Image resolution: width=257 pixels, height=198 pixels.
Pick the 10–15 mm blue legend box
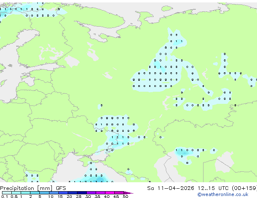pos(54,193)
